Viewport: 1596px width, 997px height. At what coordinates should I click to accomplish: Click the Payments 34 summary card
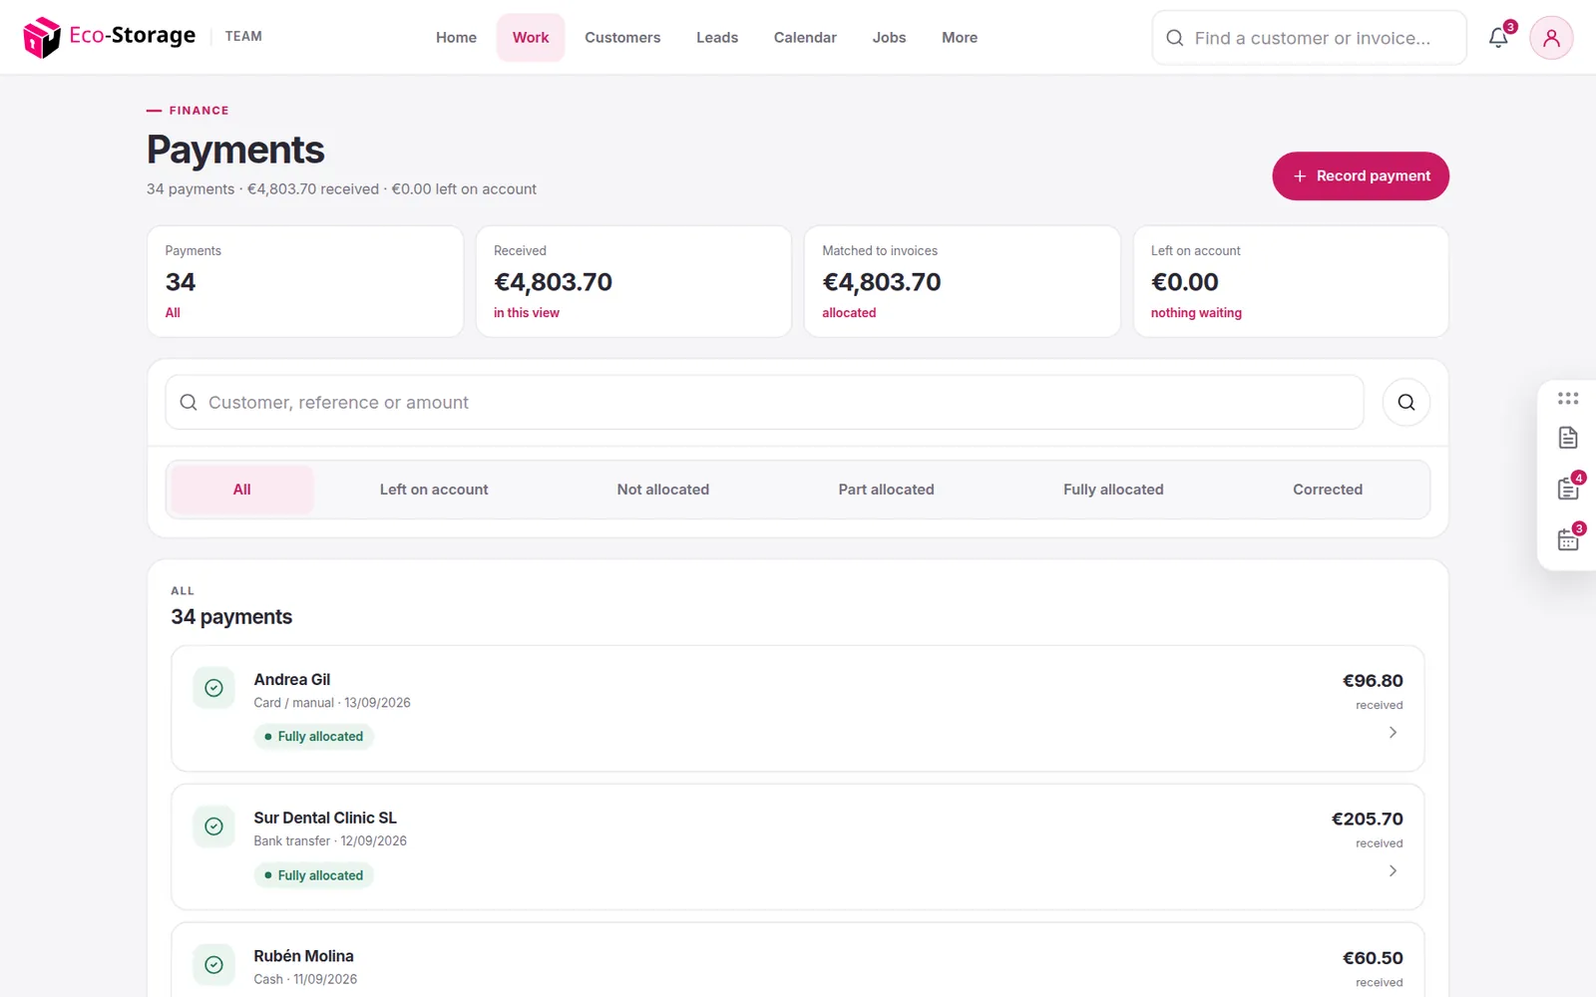click(x=305, y=281)
